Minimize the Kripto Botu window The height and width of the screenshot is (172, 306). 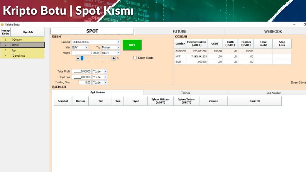tap(294, 24)
